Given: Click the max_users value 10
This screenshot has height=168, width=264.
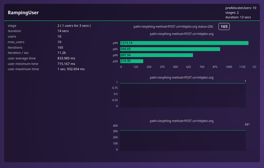Looking at the screenshot, I should (x=59, y=42).
